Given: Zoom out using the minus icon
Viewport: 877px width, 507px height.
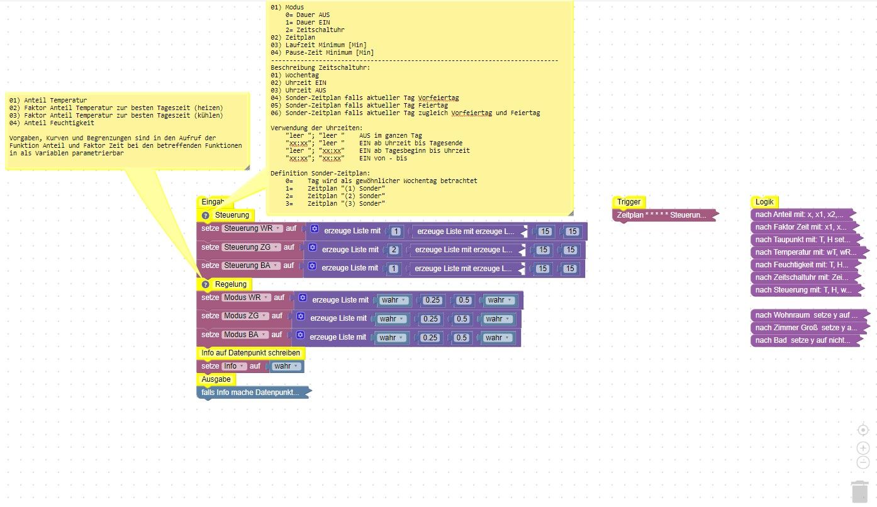Looking at the screenshot, I should tap(863, 463).
